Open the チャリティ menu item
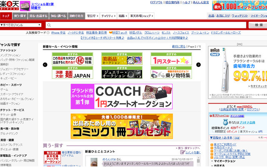This screenshot has width=267, height=167. 108,16
